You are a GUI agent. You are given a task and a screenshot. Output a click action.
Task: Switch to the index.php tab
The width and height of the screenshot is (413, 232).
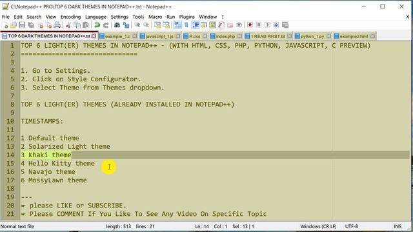tap(225, 36)
